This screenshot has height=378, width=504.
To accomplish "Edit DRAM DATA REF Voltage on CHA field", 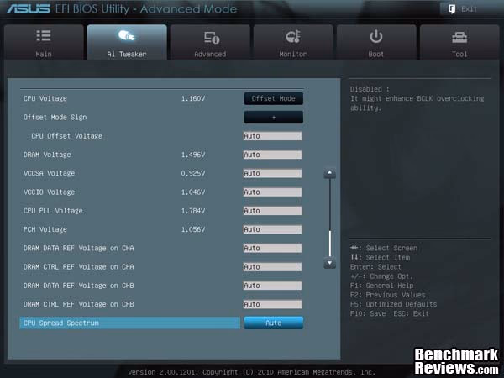I will (272, 248).
